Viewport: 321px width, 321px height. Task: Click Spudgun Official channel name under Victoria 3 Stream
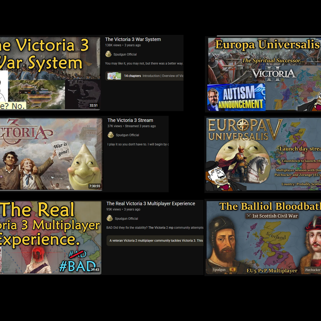[x=127, y=135]
